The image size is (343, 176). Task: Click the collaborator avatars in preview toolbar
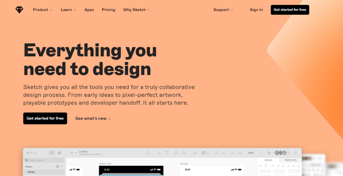point(280,153)
